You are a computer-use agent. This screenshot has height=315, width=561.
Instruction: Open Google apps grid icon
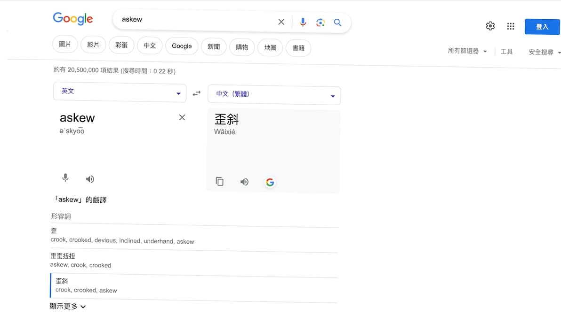(x=511, y=26)
